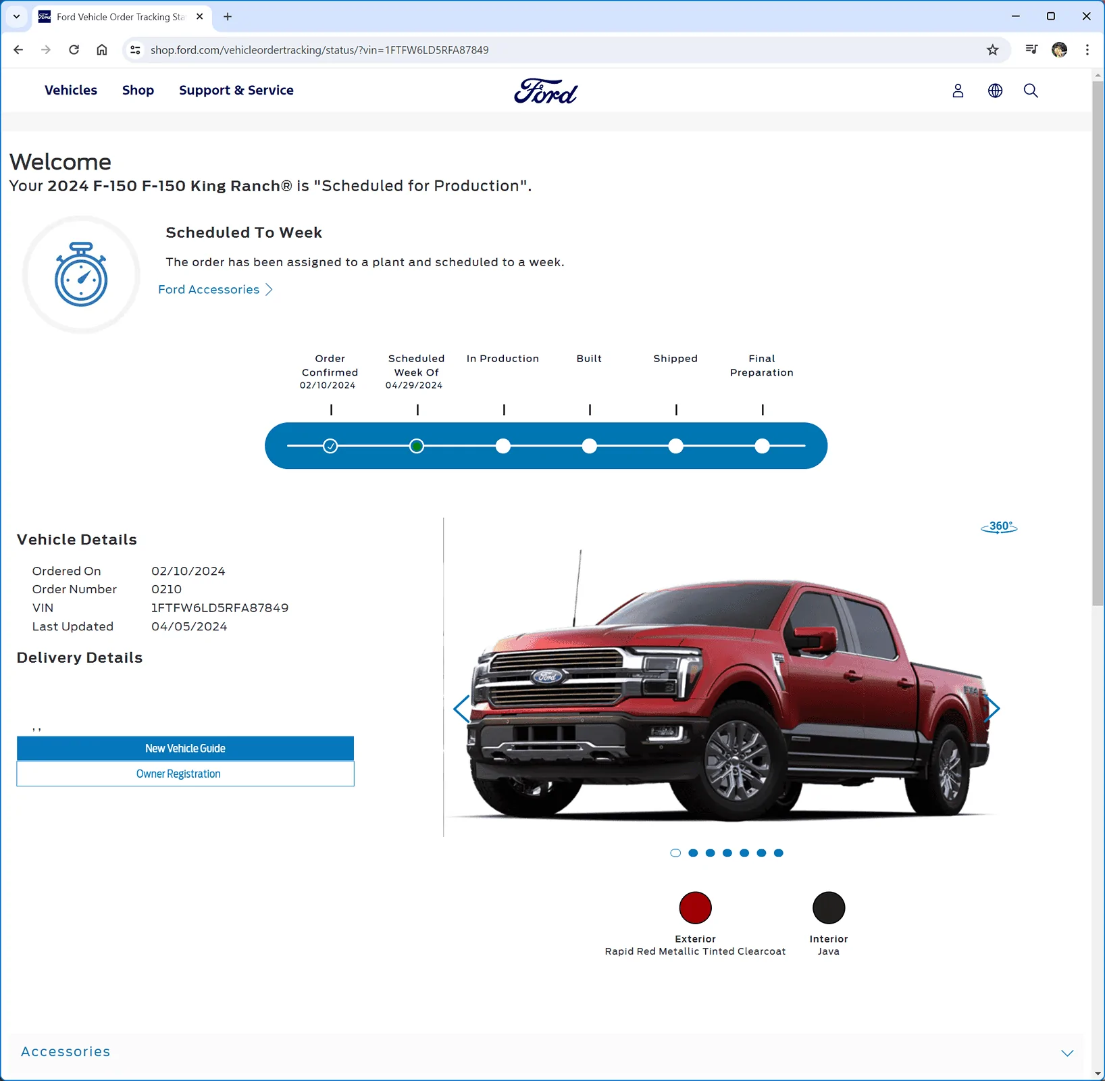Click the Delivery Details heading
This screenshot has width=1105, height=1081.
click(80, 658)
